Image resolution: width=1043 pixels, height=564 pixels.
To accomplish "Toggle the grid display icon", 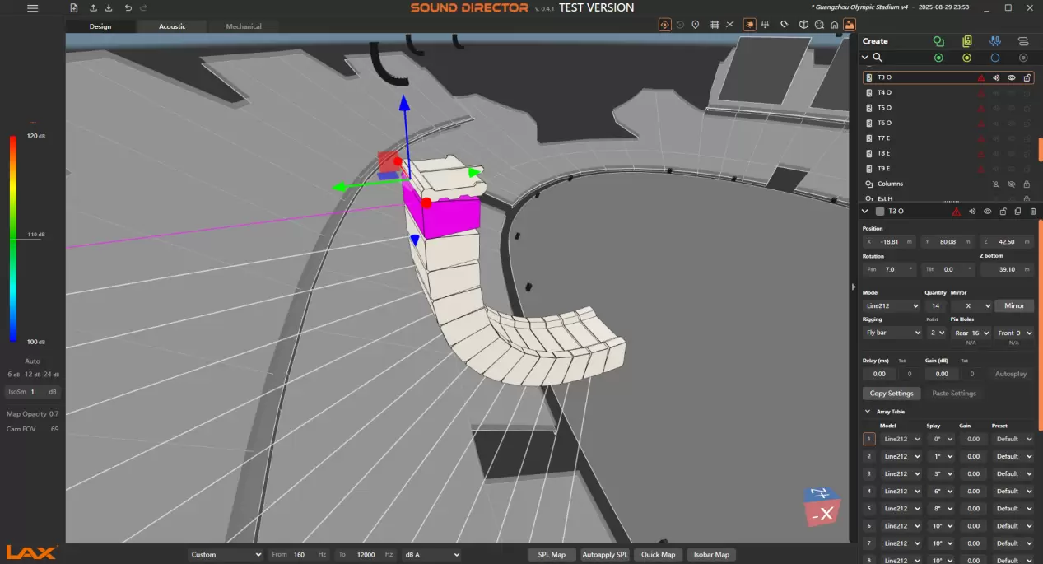I will point(715,25).
